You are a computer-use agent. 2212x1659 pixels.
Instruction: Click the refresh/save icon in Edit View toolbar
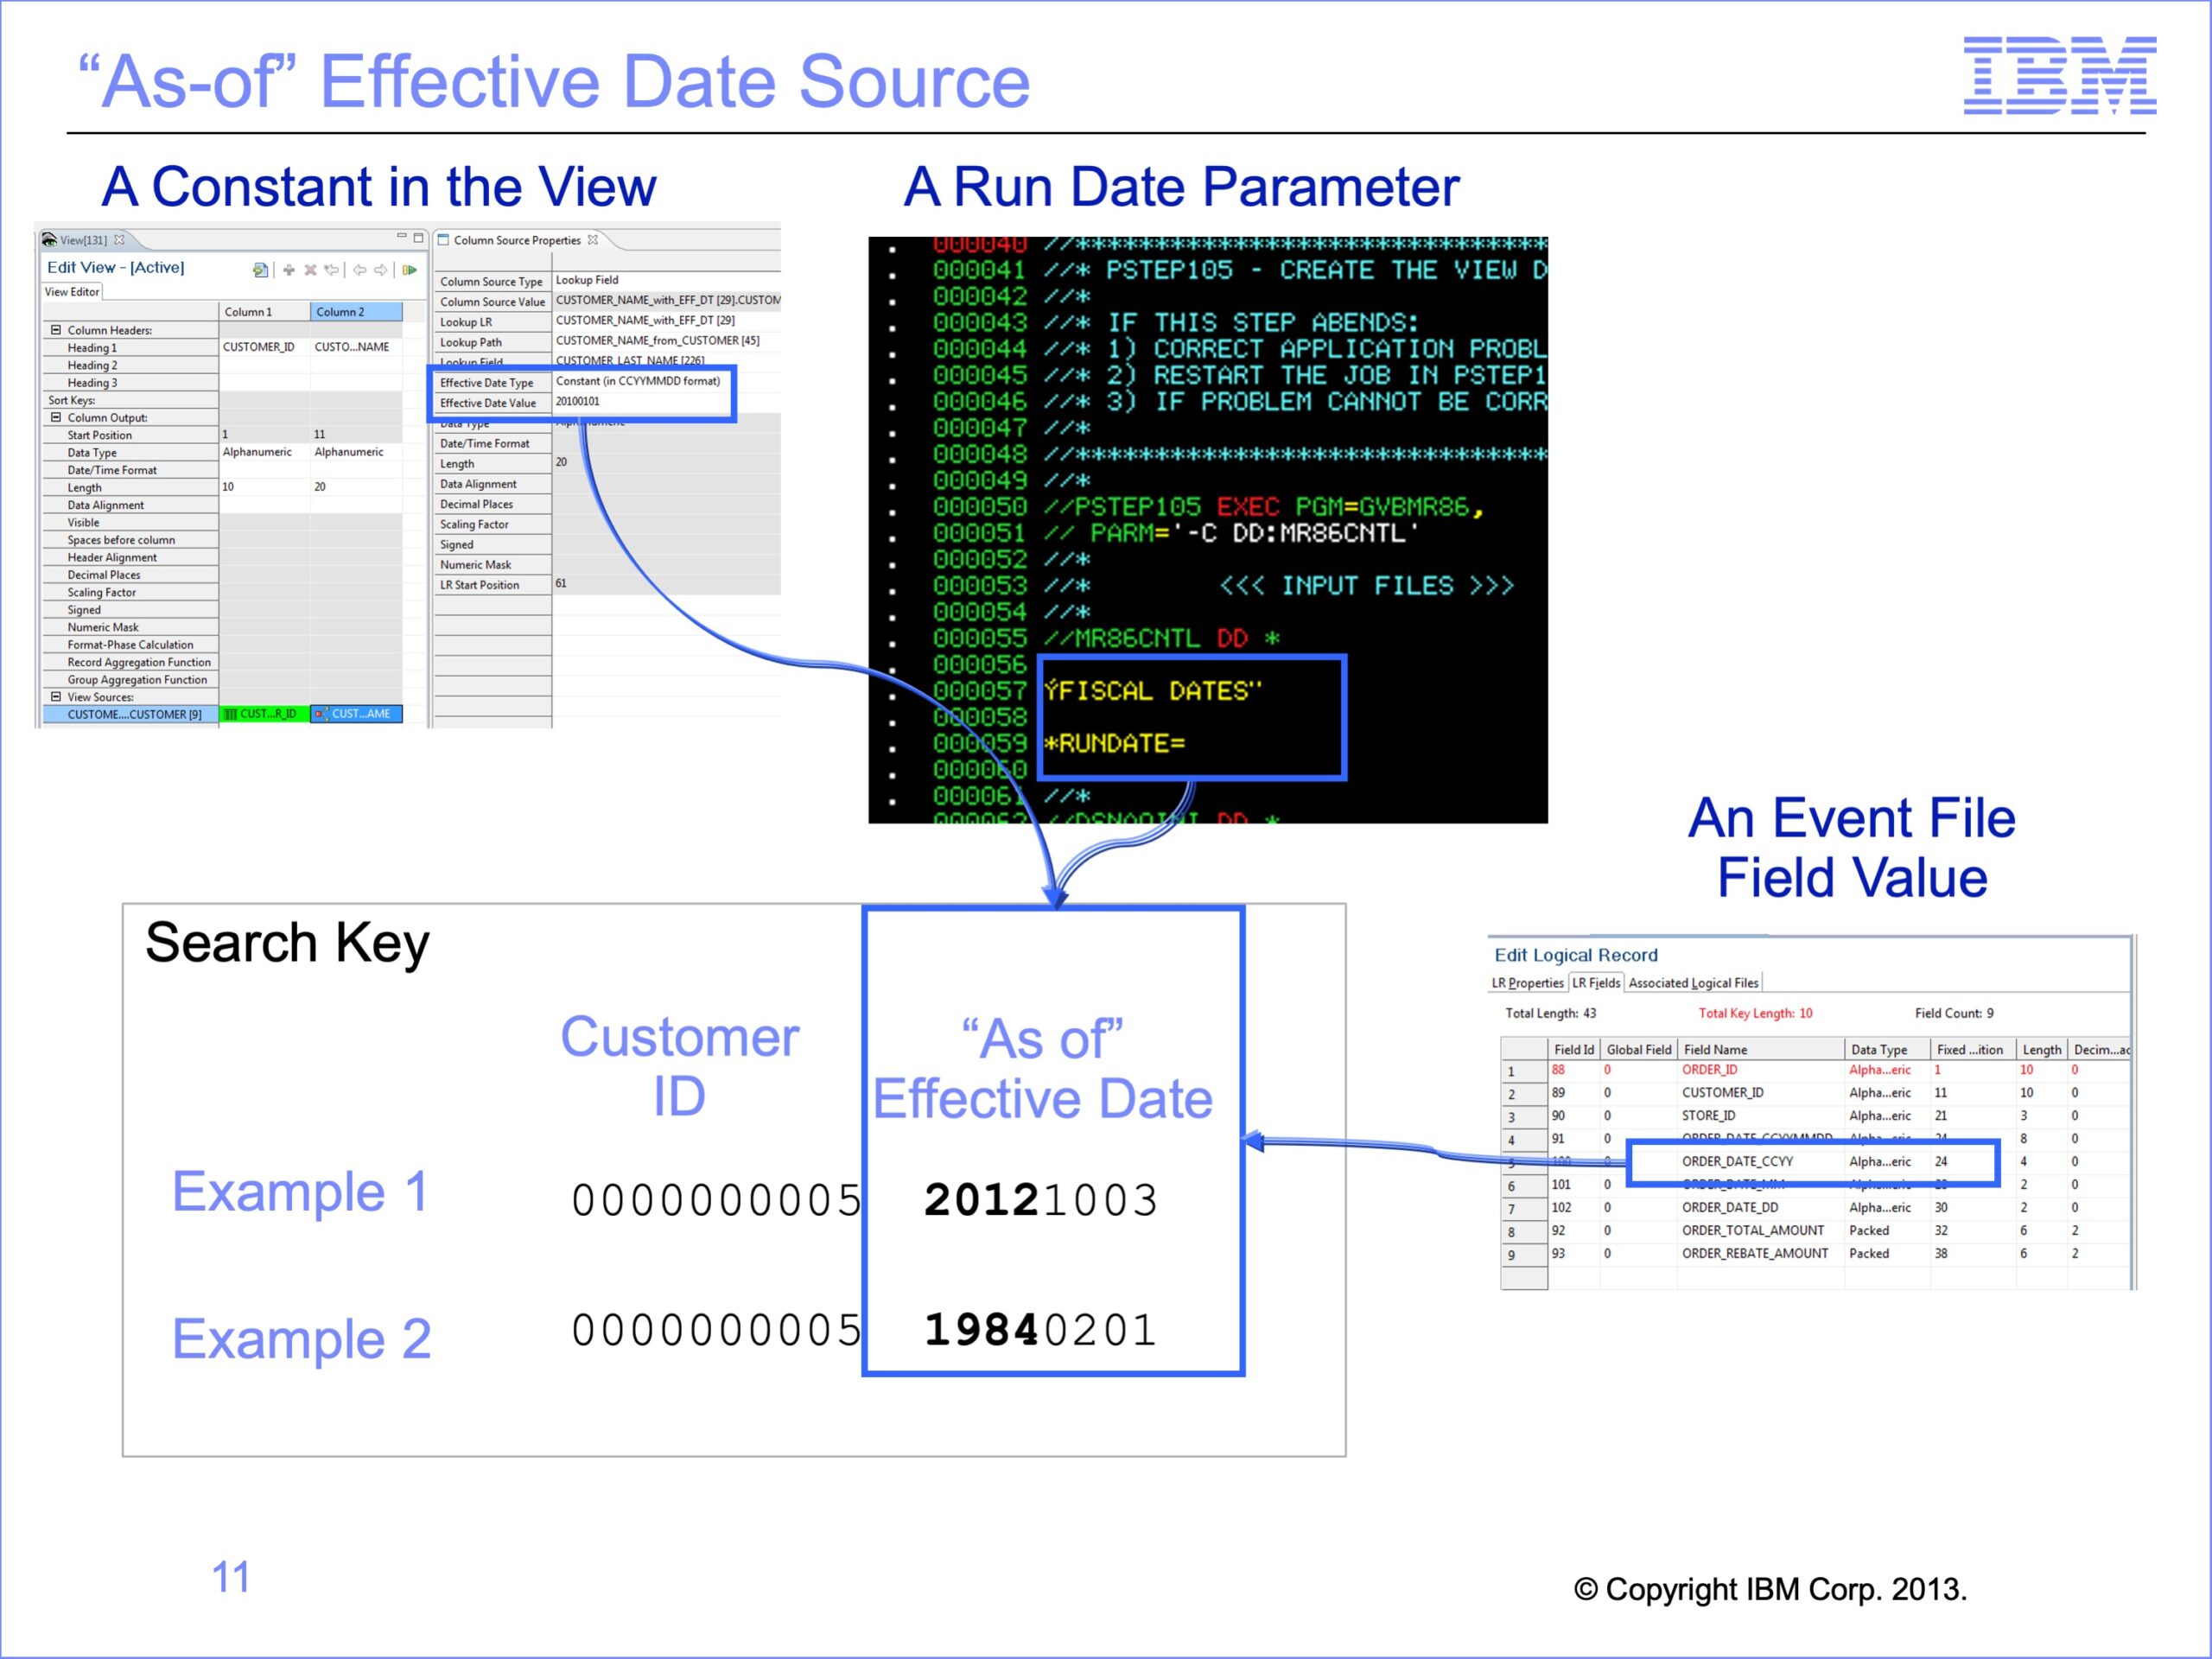(261, 270)
